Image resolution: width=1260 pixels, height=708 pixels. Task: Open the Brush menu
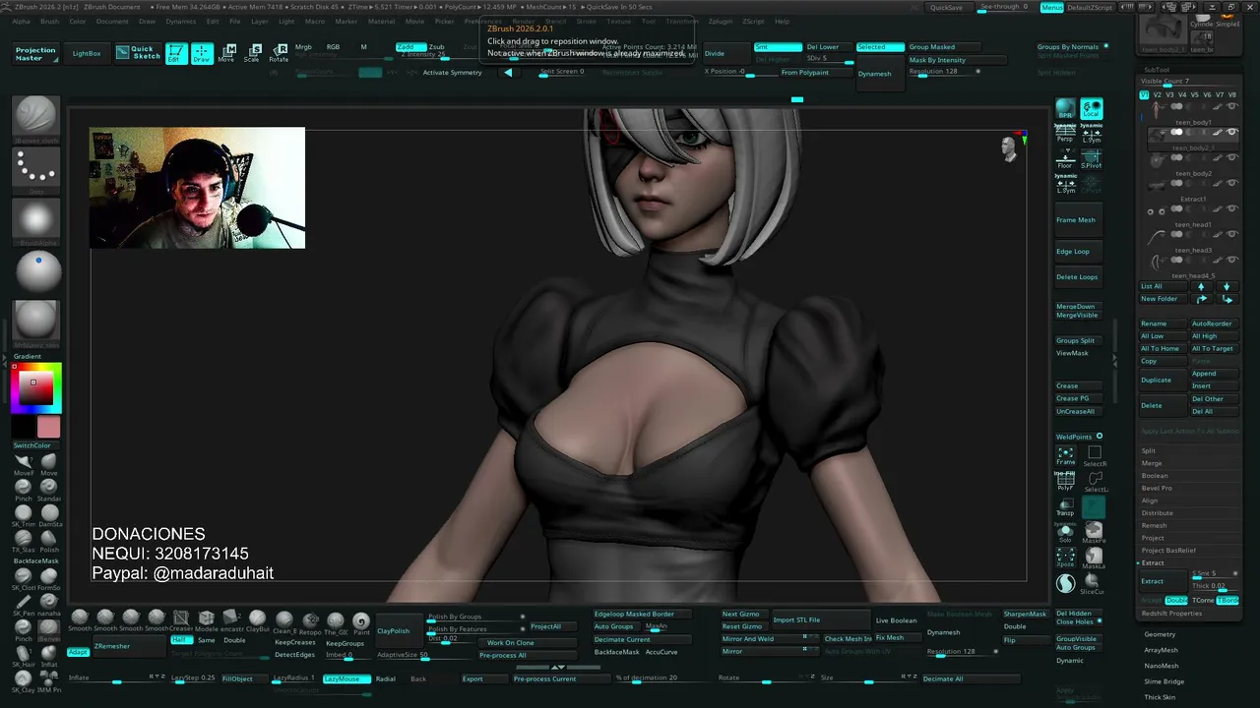[x=49, y=21]
